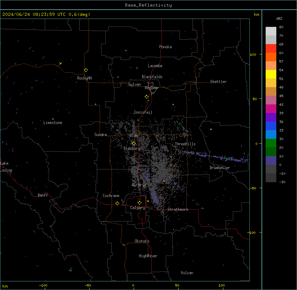Click the light gray 80 dBZ swatch
This screenshot has width=297, height=290.
(271, 31)
